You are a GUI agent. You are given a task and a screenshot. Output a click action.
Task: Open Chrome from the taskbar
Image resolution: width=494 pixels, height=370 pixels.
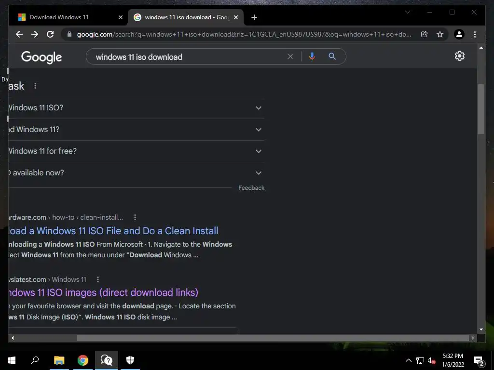pyautogui.click(x=83, y=360)
